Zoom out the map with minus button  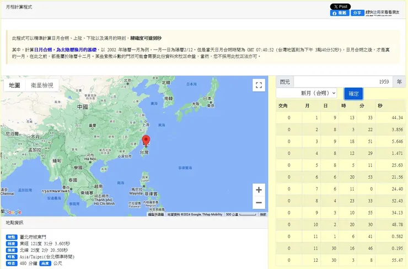[259, 203]
